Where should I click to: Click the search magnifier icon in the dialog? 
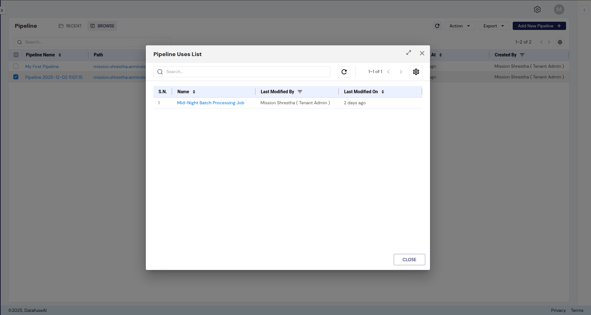pyautogui.click(x=160, y=72)
